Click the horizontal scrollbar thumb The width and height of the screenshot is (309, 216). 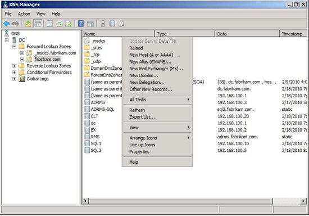tap(180, 201)
